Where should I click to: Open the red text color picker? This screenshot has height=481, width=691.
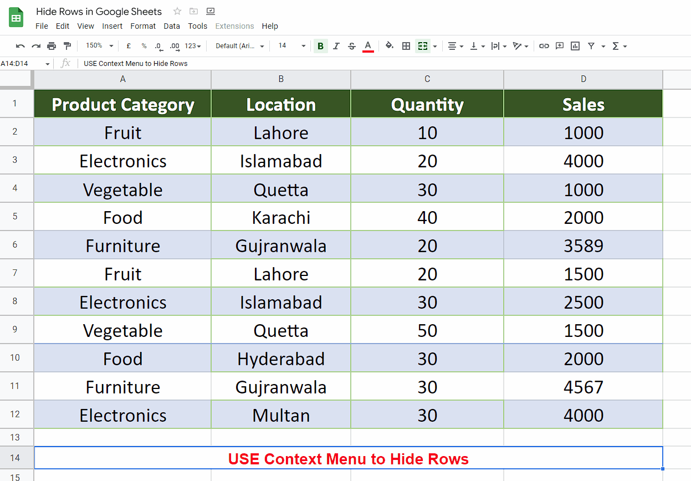tap(368, 46)
